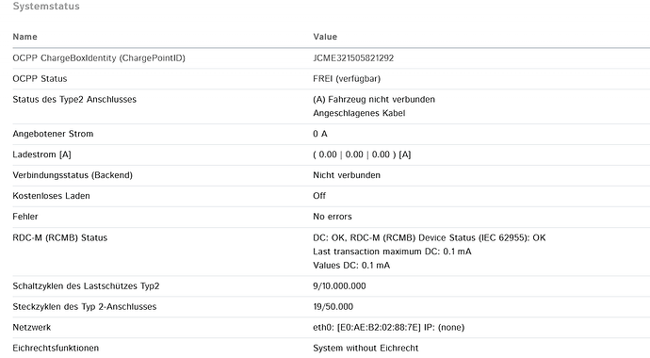Click the 'Nicht verbunden' backend status

click(x=347, y=175)
